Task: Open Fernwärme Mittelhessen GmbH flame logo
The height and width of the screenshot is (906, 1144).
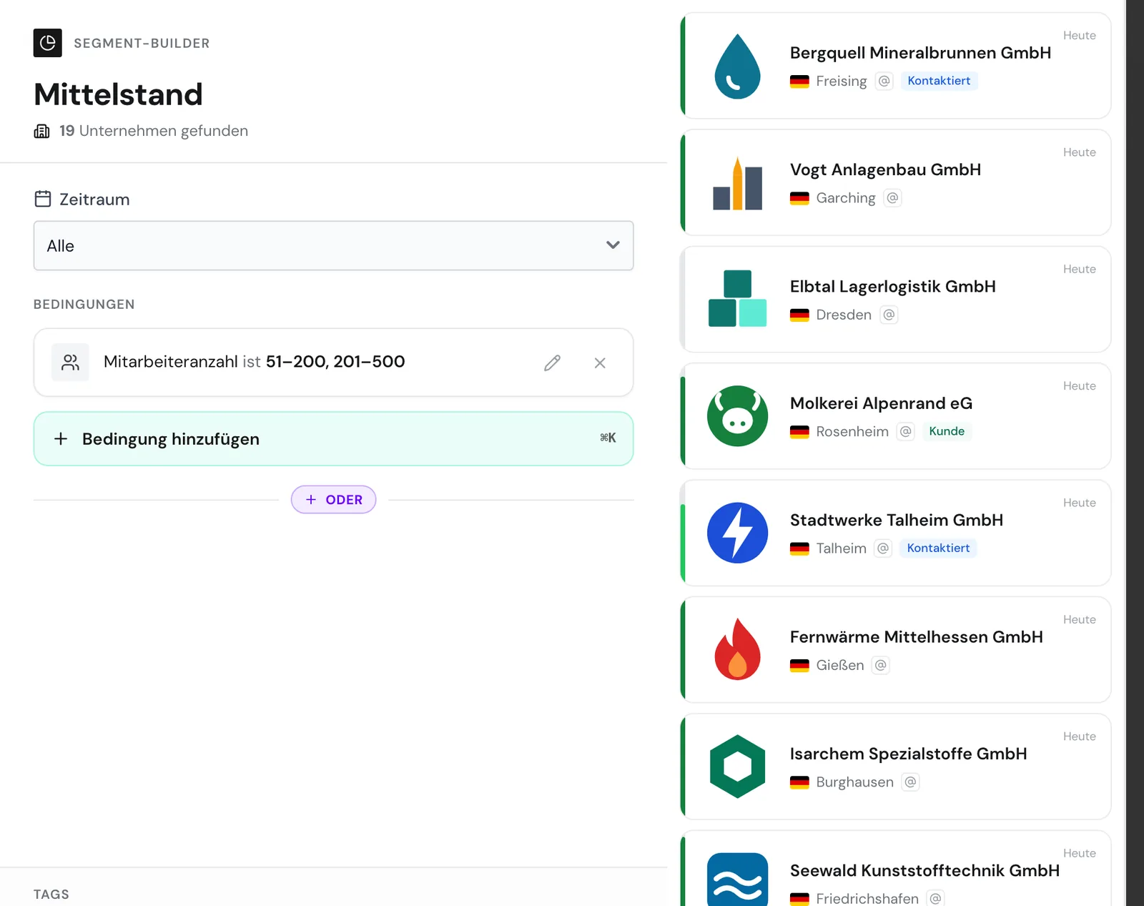Action: 737,649
